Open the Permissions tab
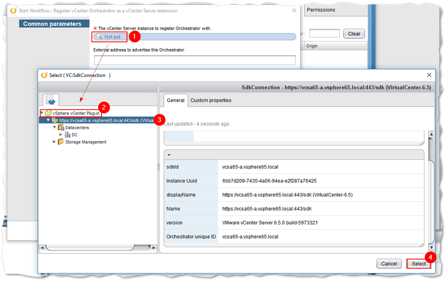This screenshot has height=281, width=446. click(321, 10)
